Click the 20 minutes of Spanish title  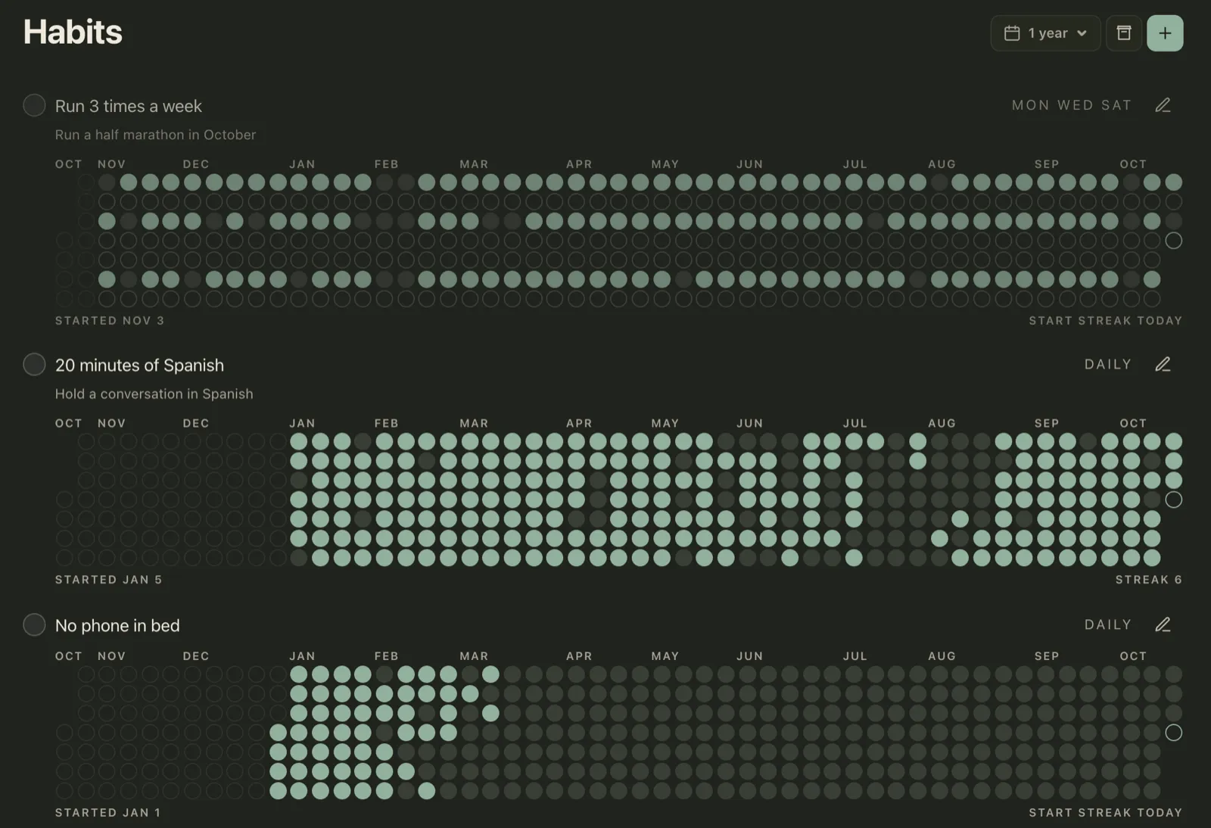tap(139, 365)
